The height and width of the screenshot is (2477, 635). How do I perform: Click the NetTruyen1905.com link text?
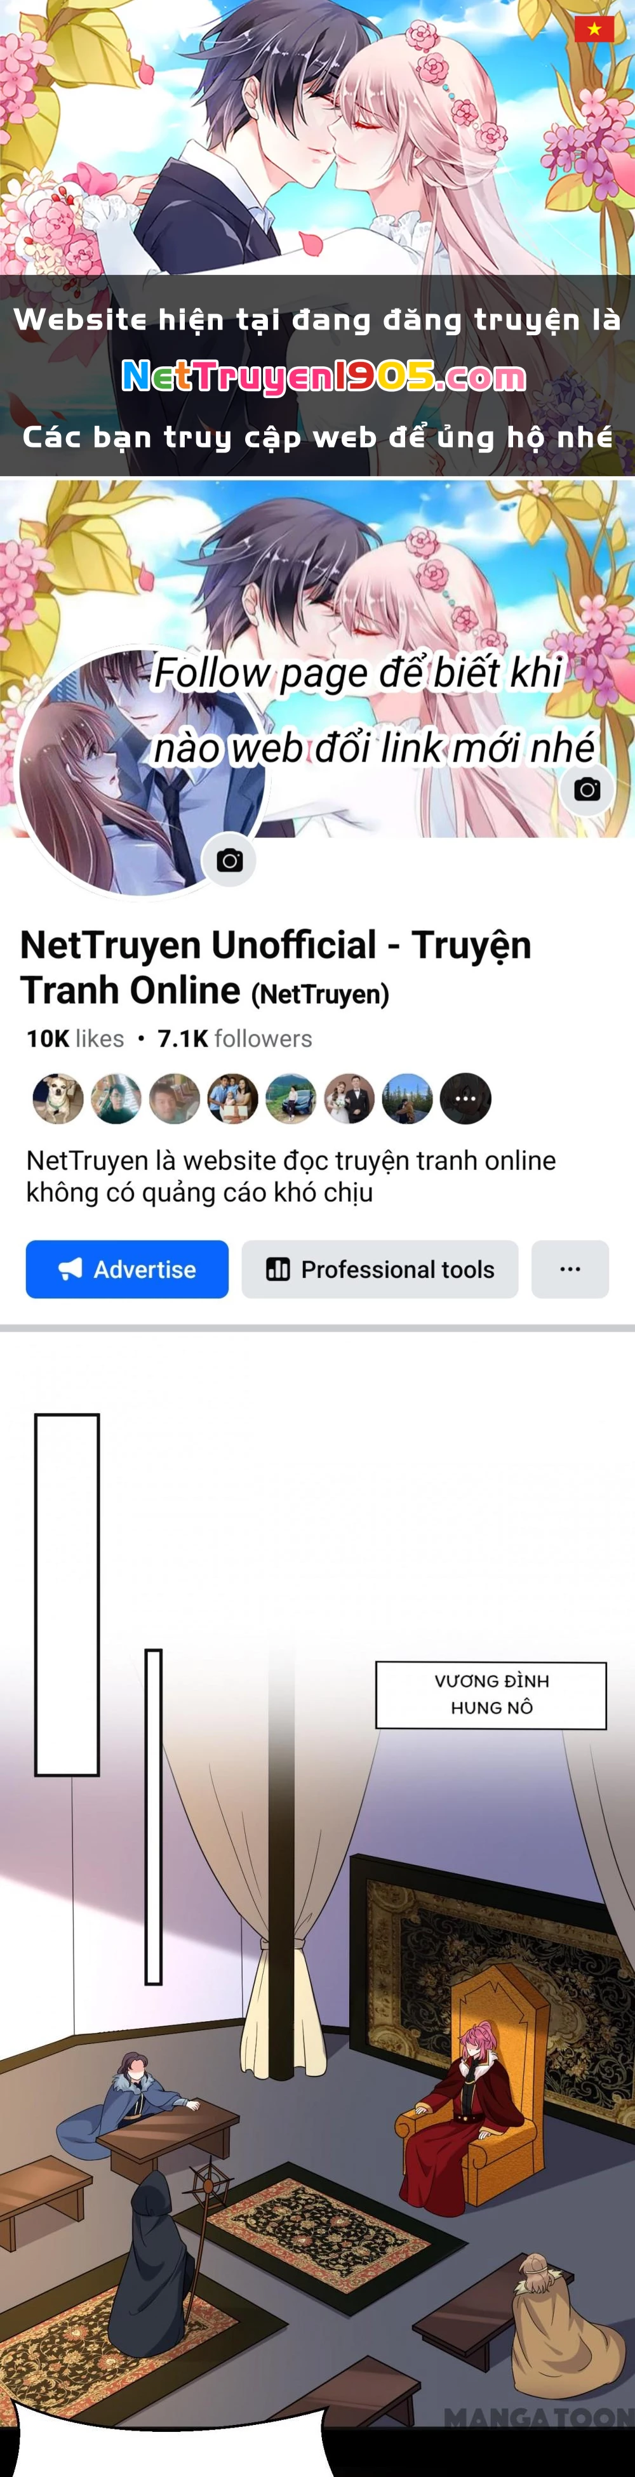click(324, 377)
